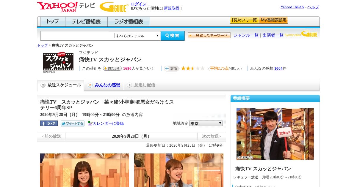Click the 1680人が見たい count text
Screen dimensions: 357x187
click(x=138, y=69)
